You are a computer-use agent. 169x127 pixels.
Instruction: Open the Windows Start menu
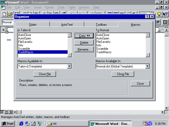click(8, 124)
